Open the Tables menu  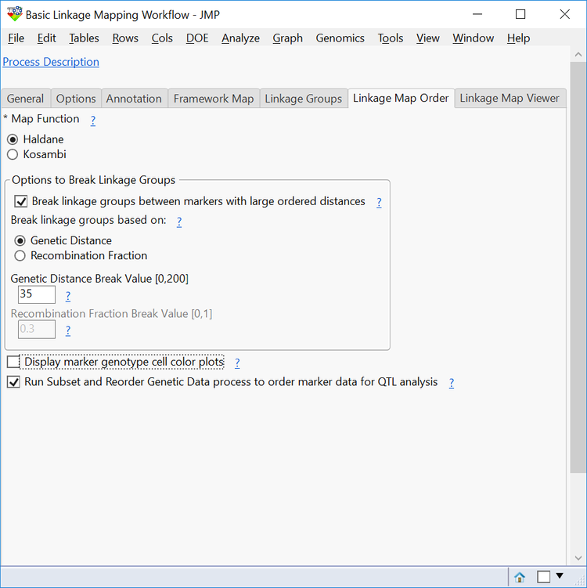tap(84, 38)
